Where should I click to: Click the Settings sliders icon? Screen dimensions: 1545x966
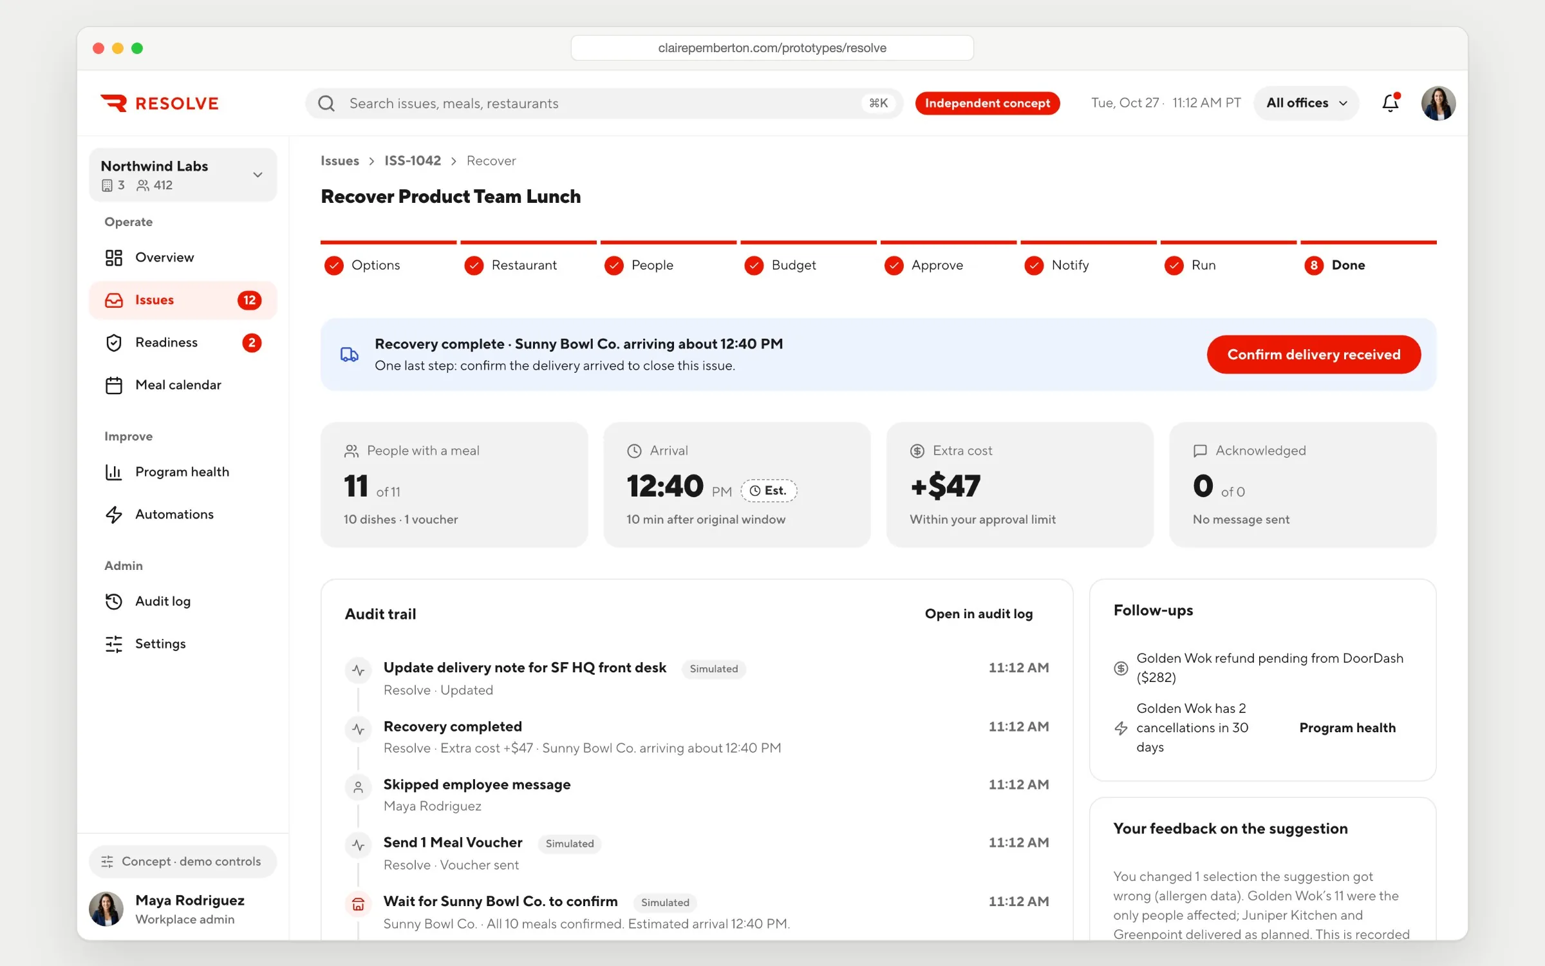coord(114,644)
